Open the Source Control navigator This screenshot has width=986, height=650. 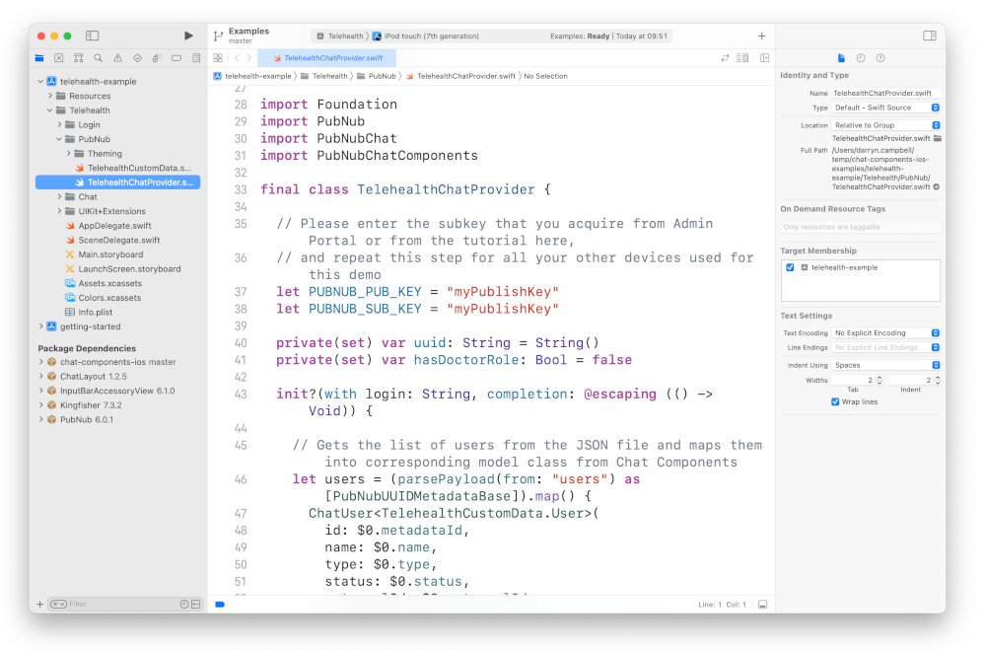point(59,56)
